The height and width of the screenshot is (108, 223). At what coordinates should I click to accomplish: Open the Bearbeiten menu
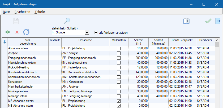[22, 12]
